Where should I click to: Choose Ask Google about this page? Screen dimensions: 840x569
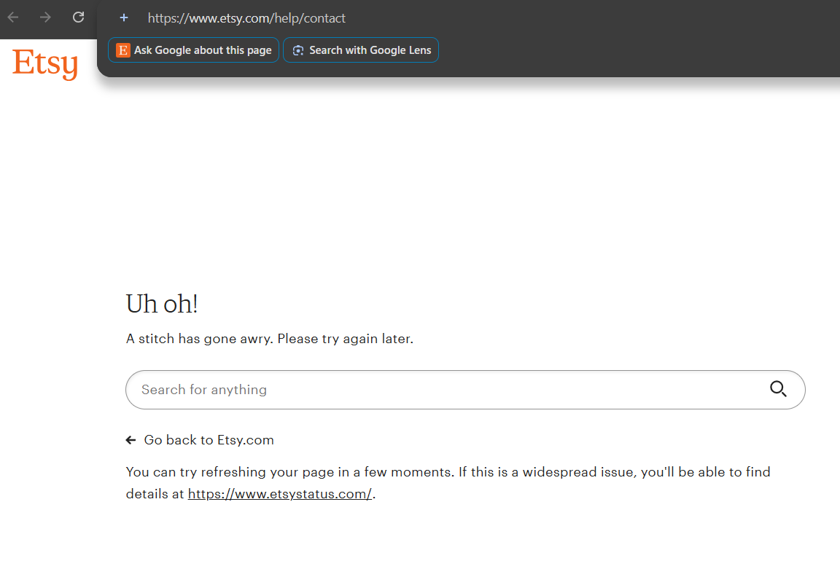coord(193,50)
